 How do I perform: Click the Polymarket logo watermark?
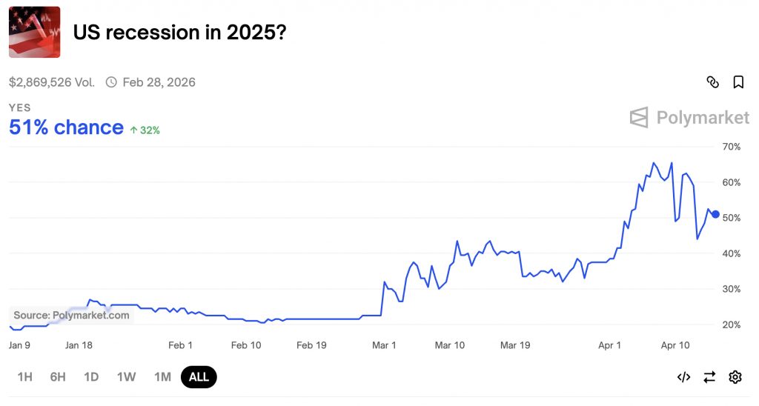689,118
